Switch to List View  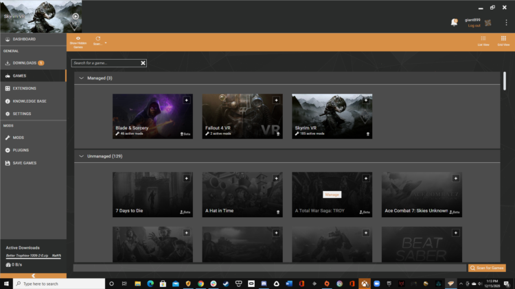(483, 41)
